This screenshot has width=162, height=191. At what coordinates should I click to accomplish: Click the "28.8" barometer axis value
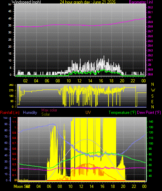(x=150, y=74)
